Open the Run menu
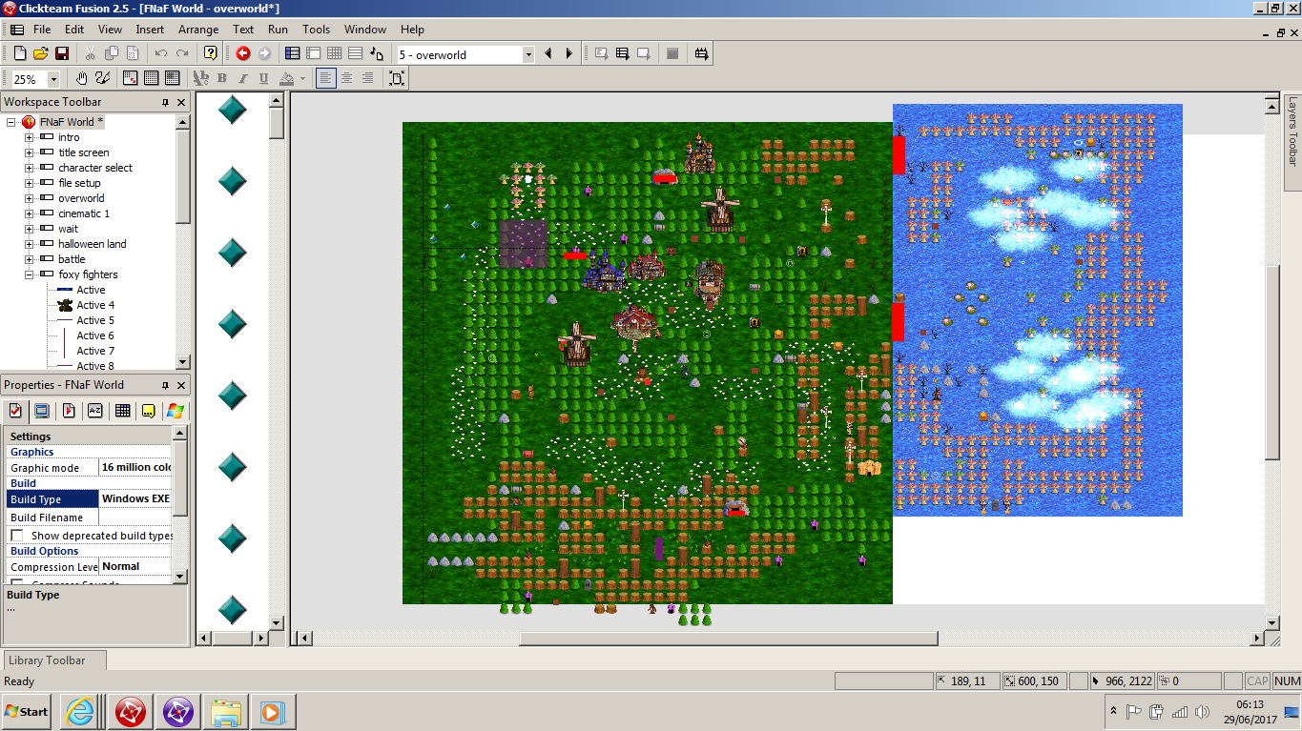This screenshot has height=731, width=1302. [278, 30]
